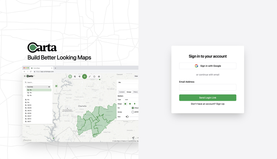Click the Pin name field in preview panel
The image size is (277, 159).
pos(128,82)
